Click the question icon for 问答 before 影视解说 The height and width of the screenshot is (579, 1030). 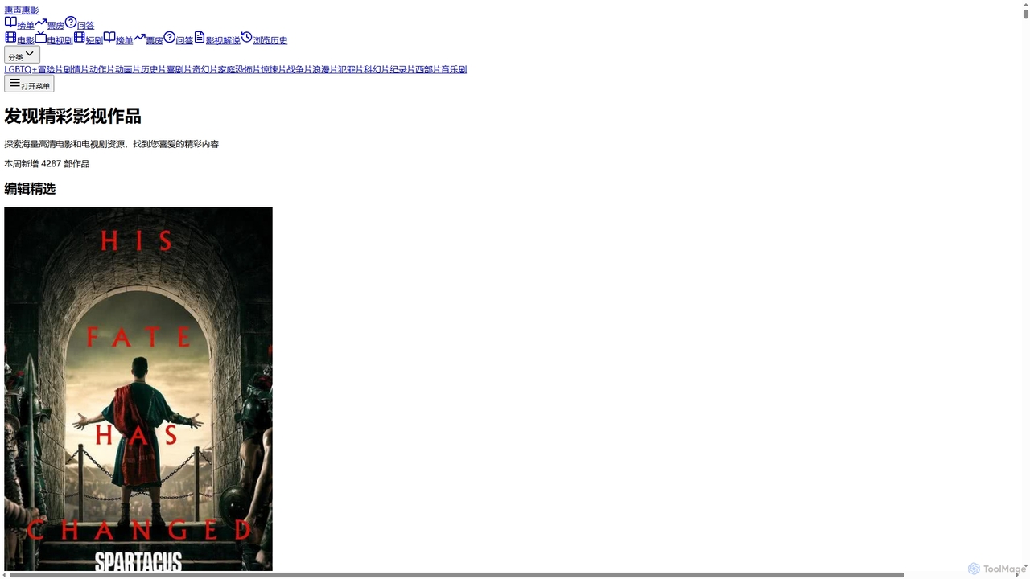pos(169,37)
